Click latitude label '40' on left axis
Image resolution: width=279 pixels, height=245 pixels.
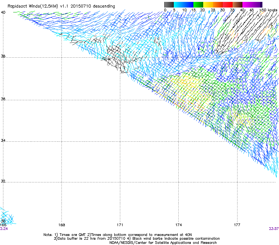tap(3, 12)
